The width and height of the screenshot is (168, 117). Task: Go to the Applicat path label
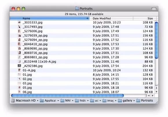[x=50, y=100]
